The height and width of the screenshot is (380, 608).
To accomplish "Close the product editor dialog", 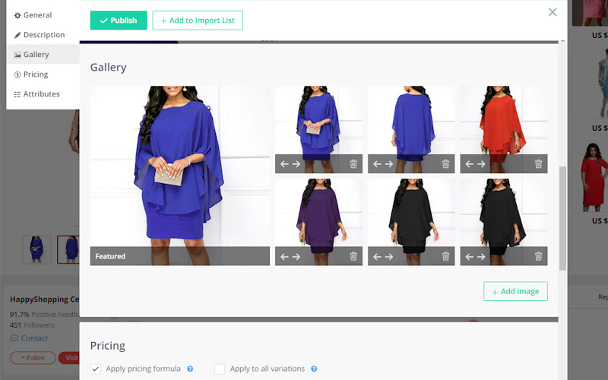I will [553, 12].
